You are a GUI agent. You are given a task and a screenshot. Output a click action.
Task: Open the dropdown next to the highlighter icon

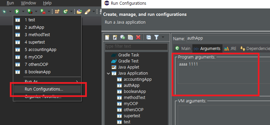pos(94,11)
